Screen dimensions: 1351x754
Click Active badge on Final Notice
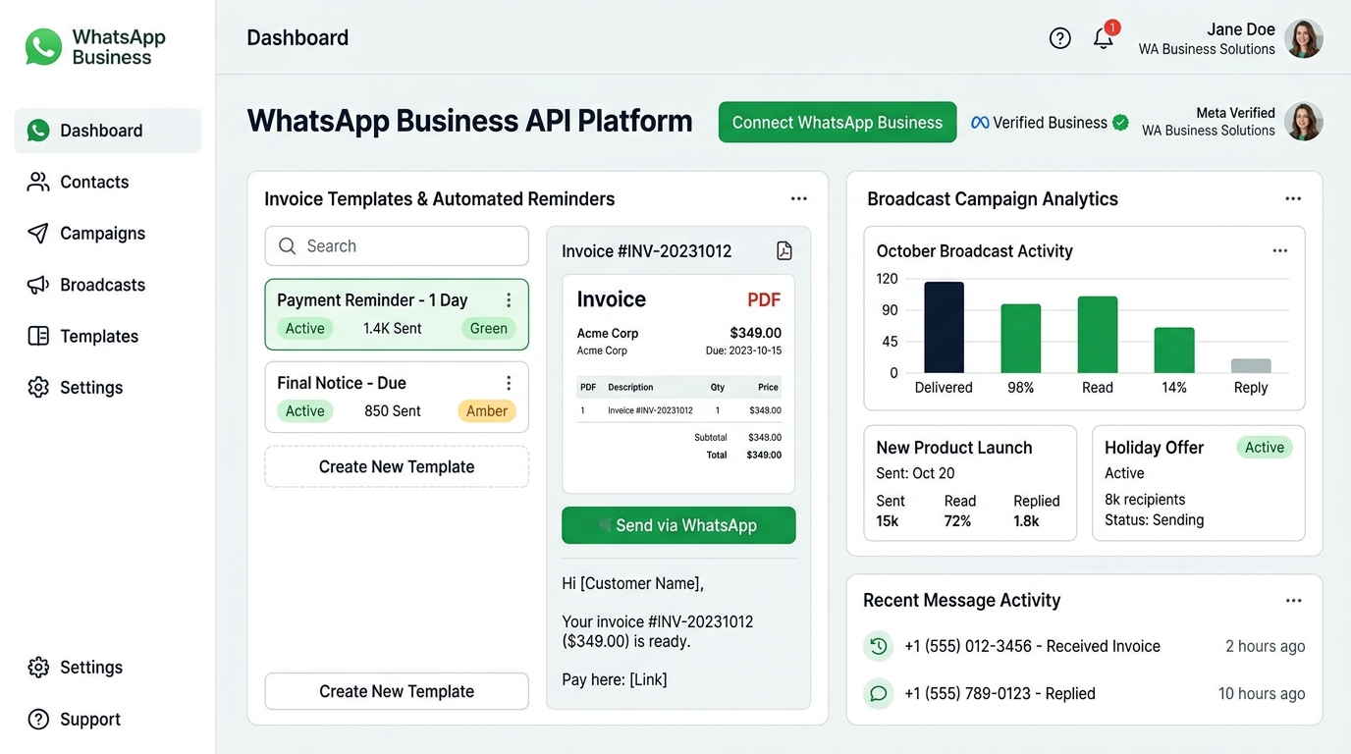click(304, 411)
